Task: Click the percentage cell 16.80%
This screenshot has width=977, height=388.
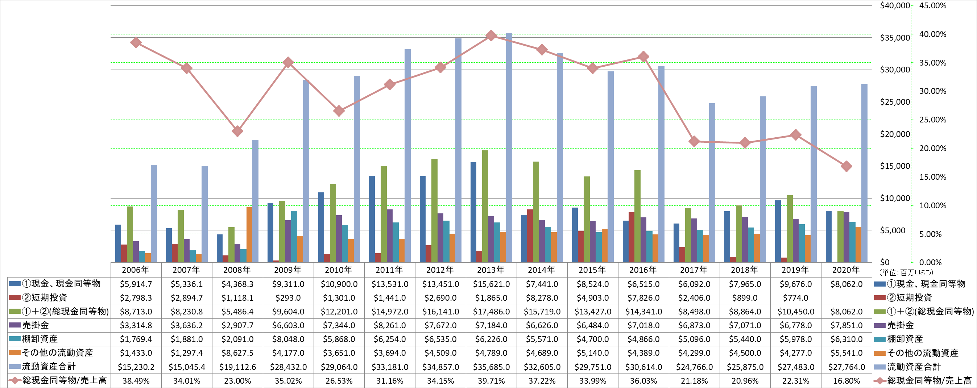Action: click(846, 381)
